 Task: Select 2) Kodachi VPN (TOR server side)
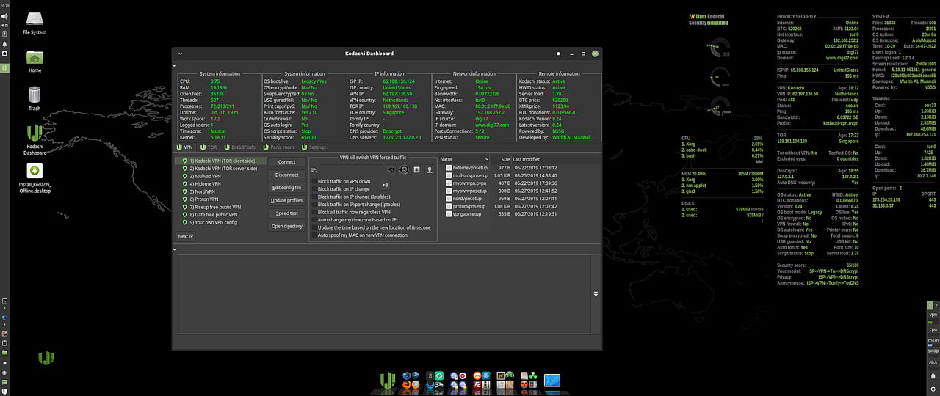[221, 169]
